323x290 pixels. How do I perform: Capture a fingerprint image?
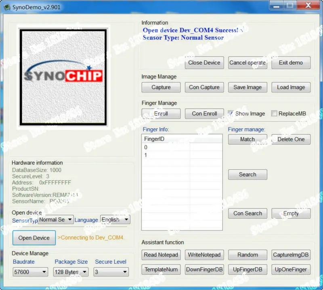[x=161, y=87]
